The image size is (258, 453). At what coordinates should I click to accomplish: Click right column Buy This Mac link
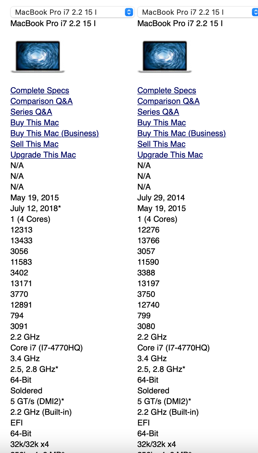point(161,123)
